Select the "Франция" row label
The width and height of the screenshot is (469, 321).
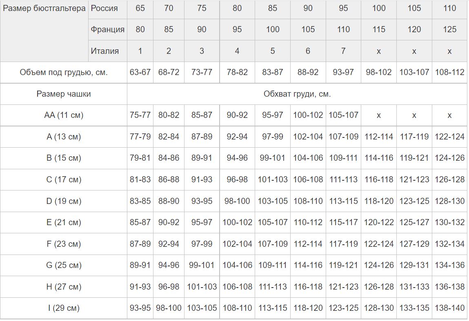coord(108,29)
